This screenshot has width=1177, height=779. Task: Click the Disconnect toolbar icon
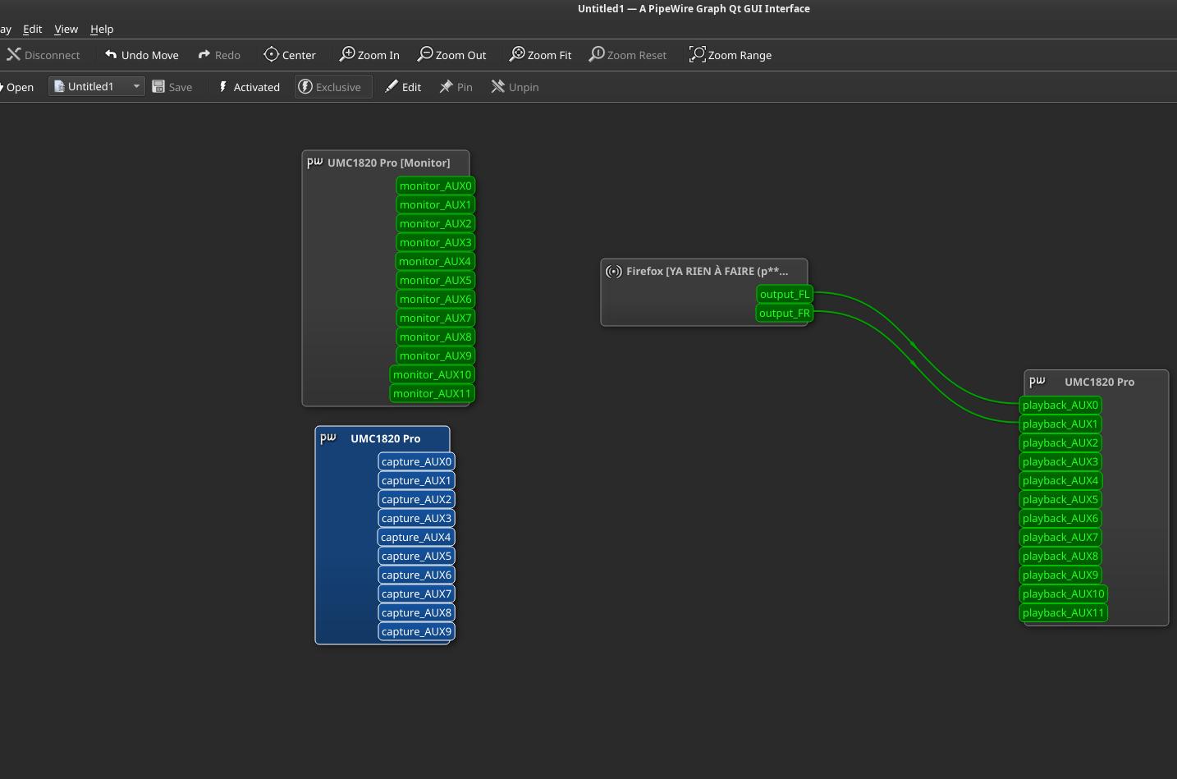(x=14, y=55)
